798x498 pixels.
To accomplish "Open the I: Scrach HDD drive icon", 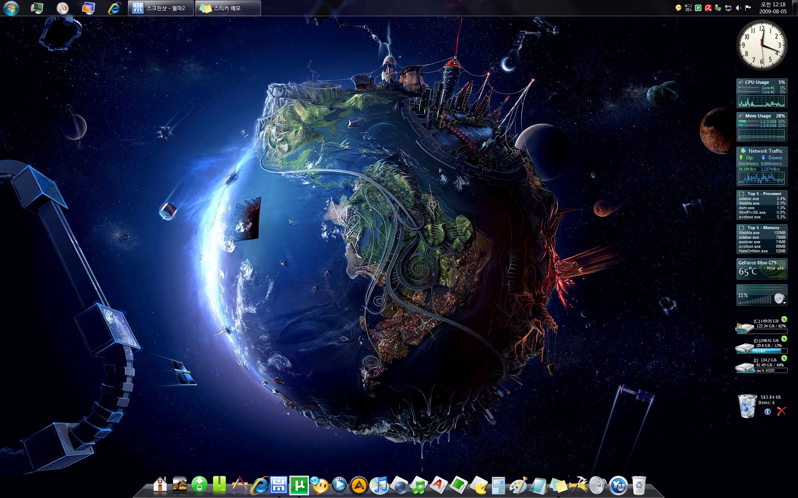I will click(x=744, y=367).
